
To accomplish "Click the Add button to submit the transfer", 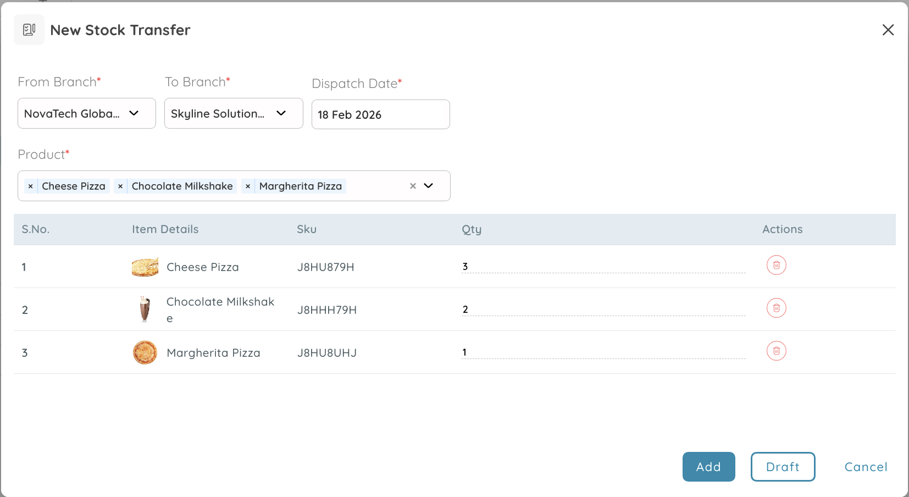I will click(x=708, y=467).
